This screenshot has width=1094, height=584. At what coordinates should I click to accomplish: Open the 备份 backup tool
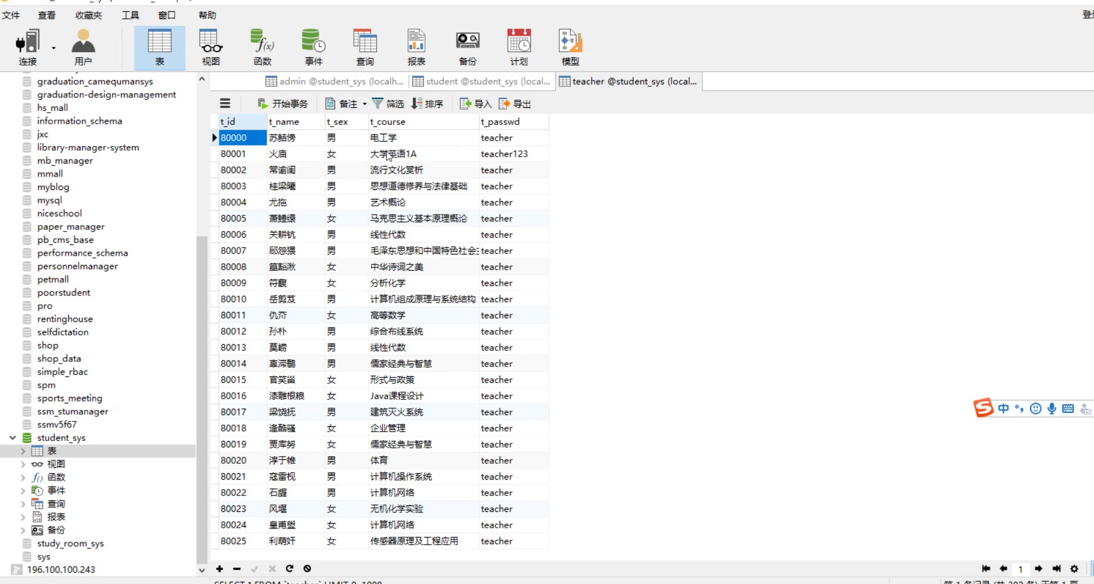pyautogui.click(x=467, y=47)
